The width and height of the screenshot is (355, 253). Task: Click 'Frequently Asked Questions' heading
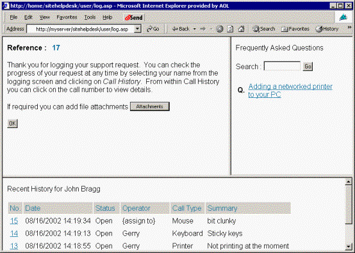(279, 48)
